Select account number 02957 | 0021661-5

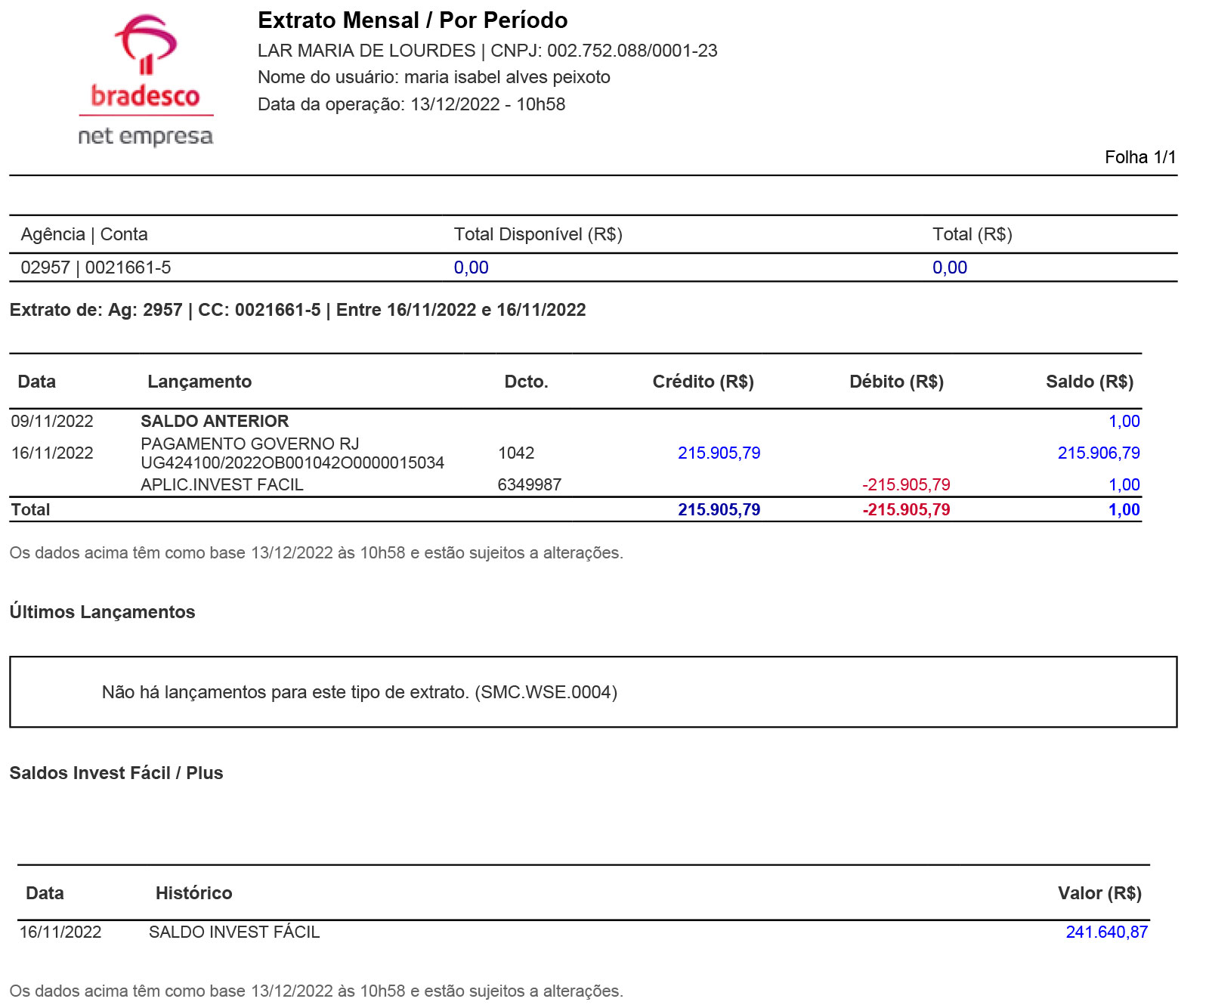(x=96, y=267)
